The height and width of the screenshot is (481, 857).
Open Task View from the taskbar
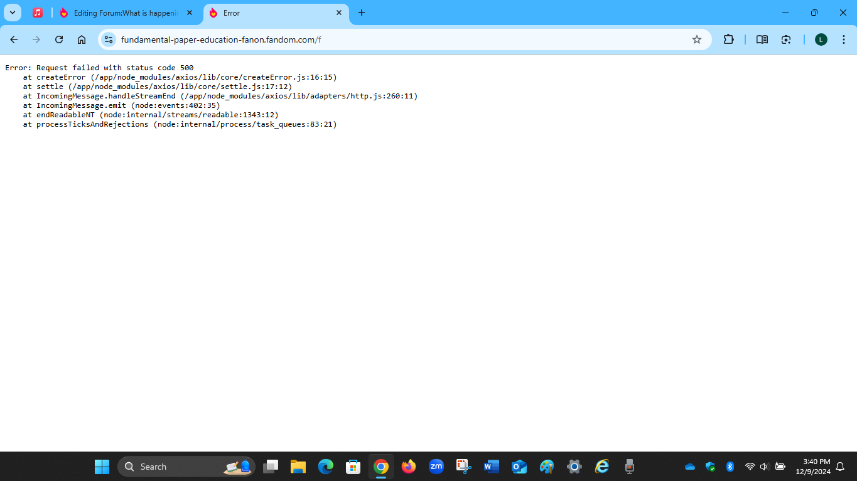[x=271, y=467]
